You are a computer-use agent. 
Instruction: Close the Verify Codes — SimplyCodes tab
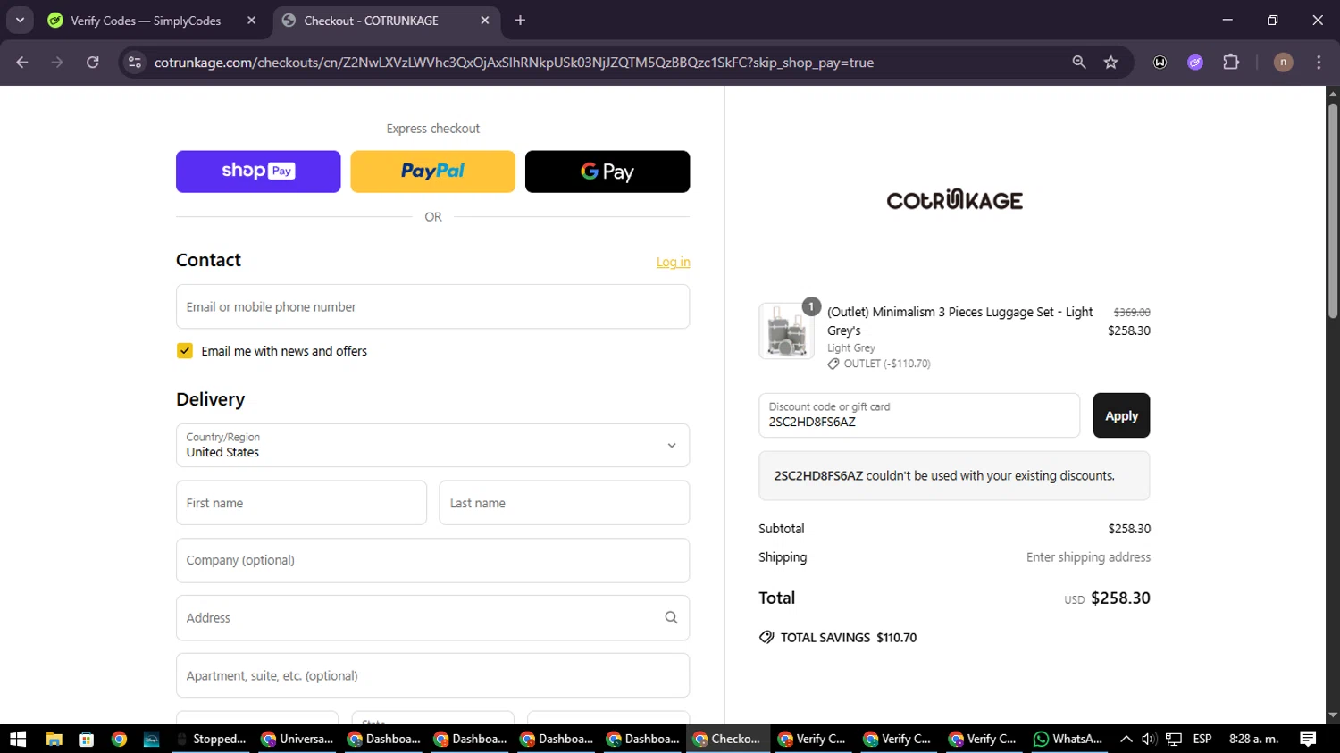click(252, 21)
